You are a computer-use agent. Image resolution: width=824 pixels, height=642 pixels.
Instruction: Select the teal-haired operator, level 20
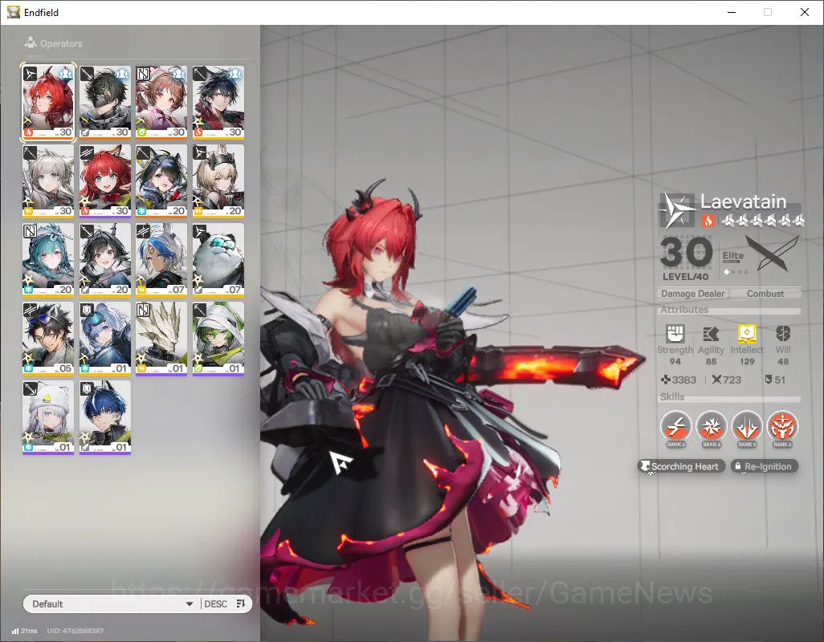[48, 260]
